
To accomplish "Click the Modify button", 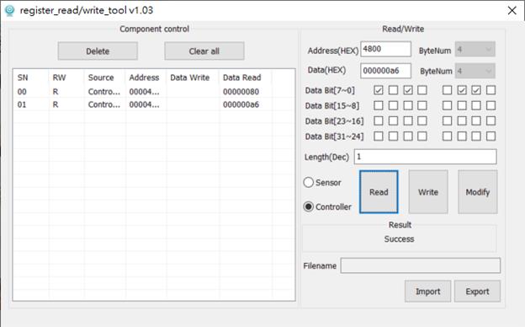I will point(478,192).
